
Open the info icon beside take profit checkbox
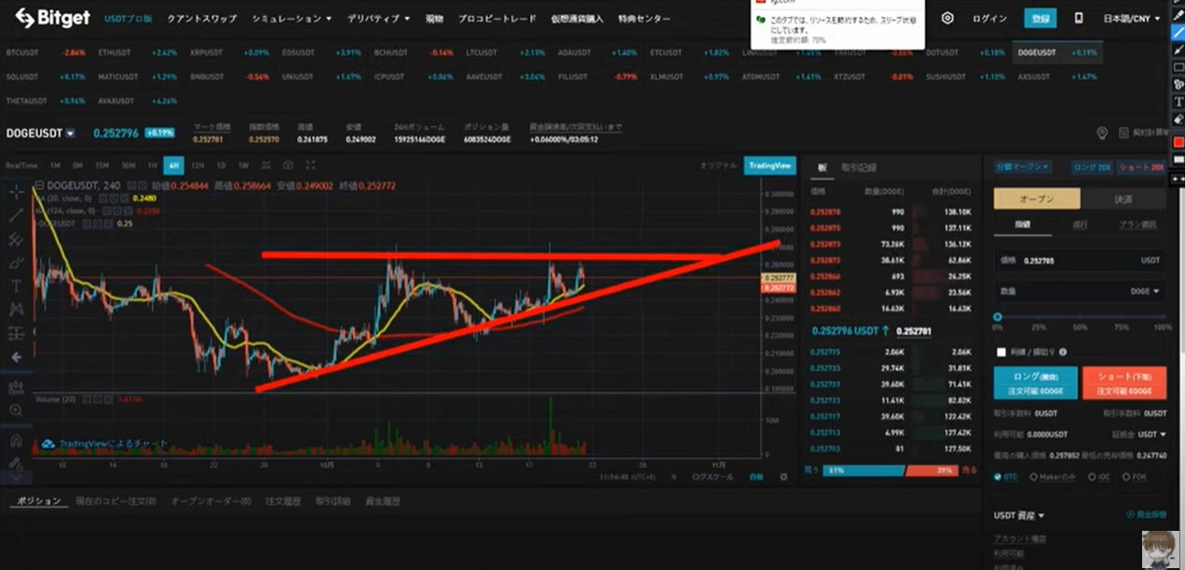coord(1063,352)
